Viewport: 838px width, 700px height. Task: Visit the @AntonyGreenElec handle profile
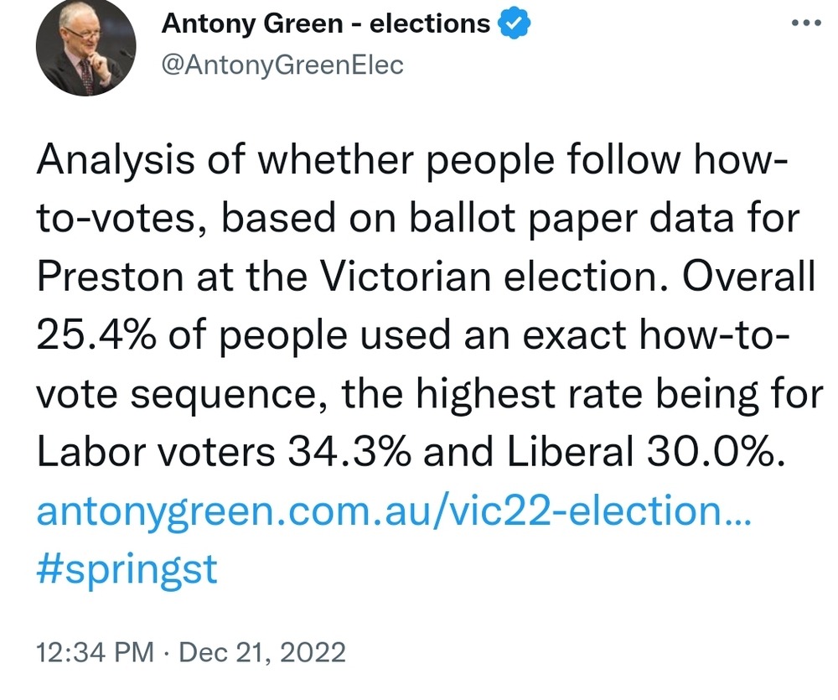[282, 64]
